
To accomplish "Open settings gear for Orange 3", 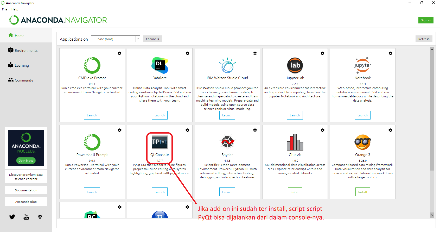I will 390,130.
